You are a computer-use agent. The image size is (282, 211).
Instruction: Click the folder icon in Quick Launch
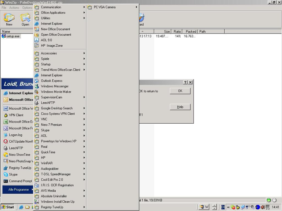[27, 207]
